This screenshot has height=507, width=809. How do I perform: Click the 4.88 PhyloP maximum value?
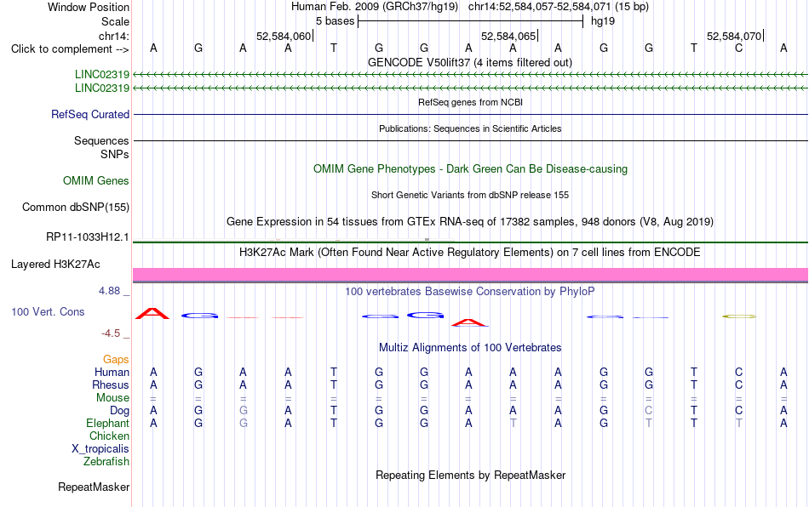pos(109,291)
